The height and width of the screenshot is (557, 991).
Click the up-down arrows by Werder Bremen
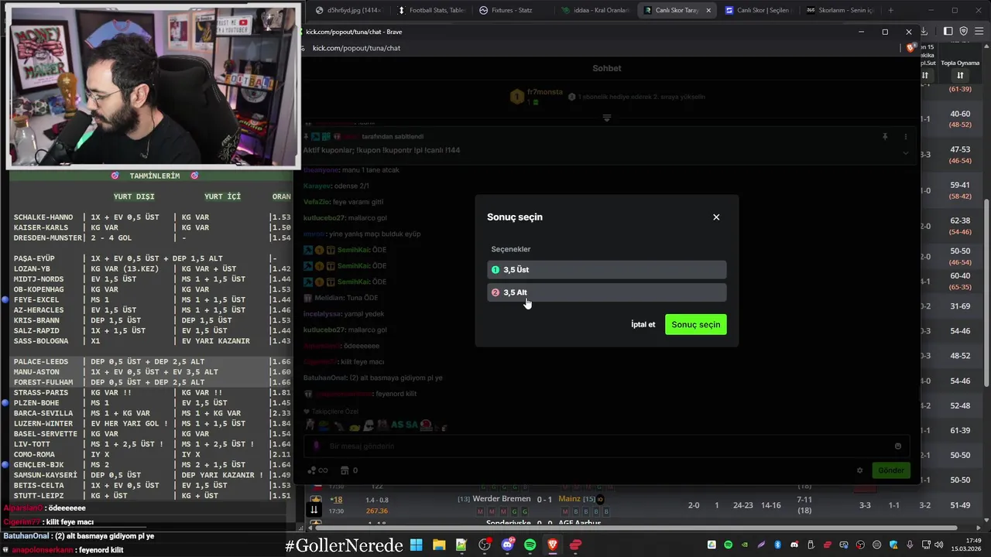point(314,508)
